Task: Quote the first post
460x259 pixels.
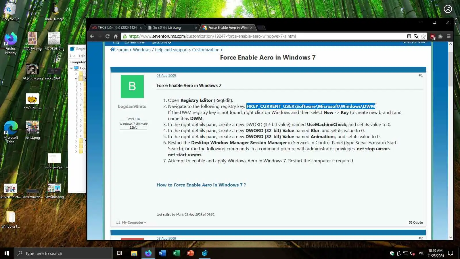Action: (416, 222)
